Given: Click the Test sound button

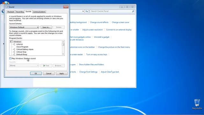Looking at the screenshot, I should [x=46, y=65].
